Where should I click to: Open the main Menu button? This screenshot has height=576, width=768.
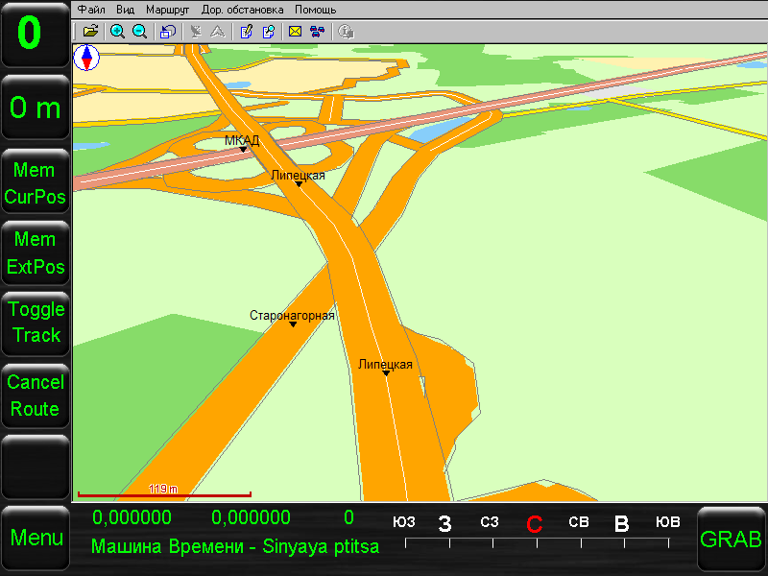pyautogui.click(x=36, y=538)
